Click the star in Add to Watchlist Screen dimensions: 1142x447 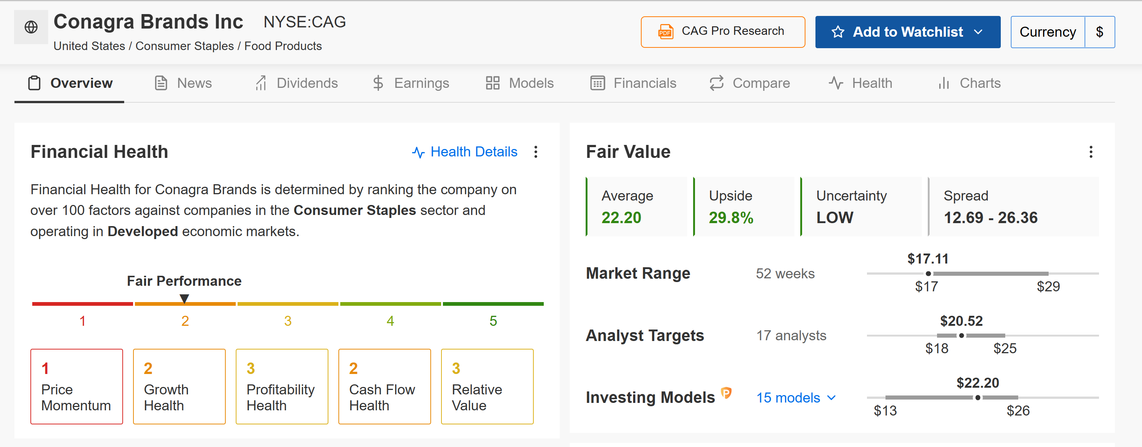(x=838, y=32)
